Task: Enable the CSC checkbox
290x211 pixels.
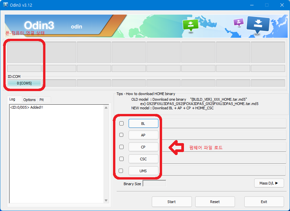Action: pos(121,159)
